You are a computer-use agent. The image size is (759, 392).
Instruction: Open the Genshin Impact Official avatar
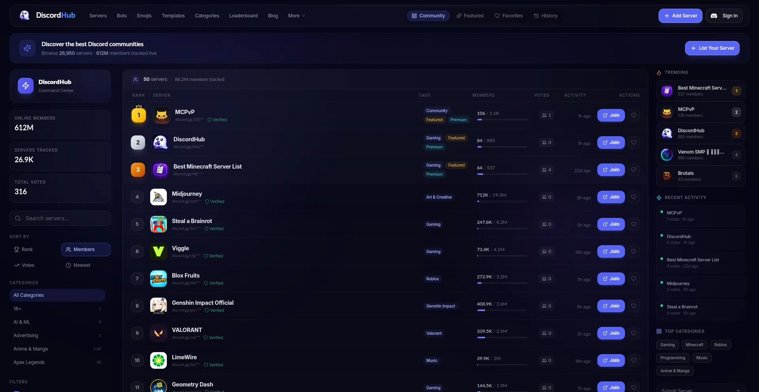(159, 306)
